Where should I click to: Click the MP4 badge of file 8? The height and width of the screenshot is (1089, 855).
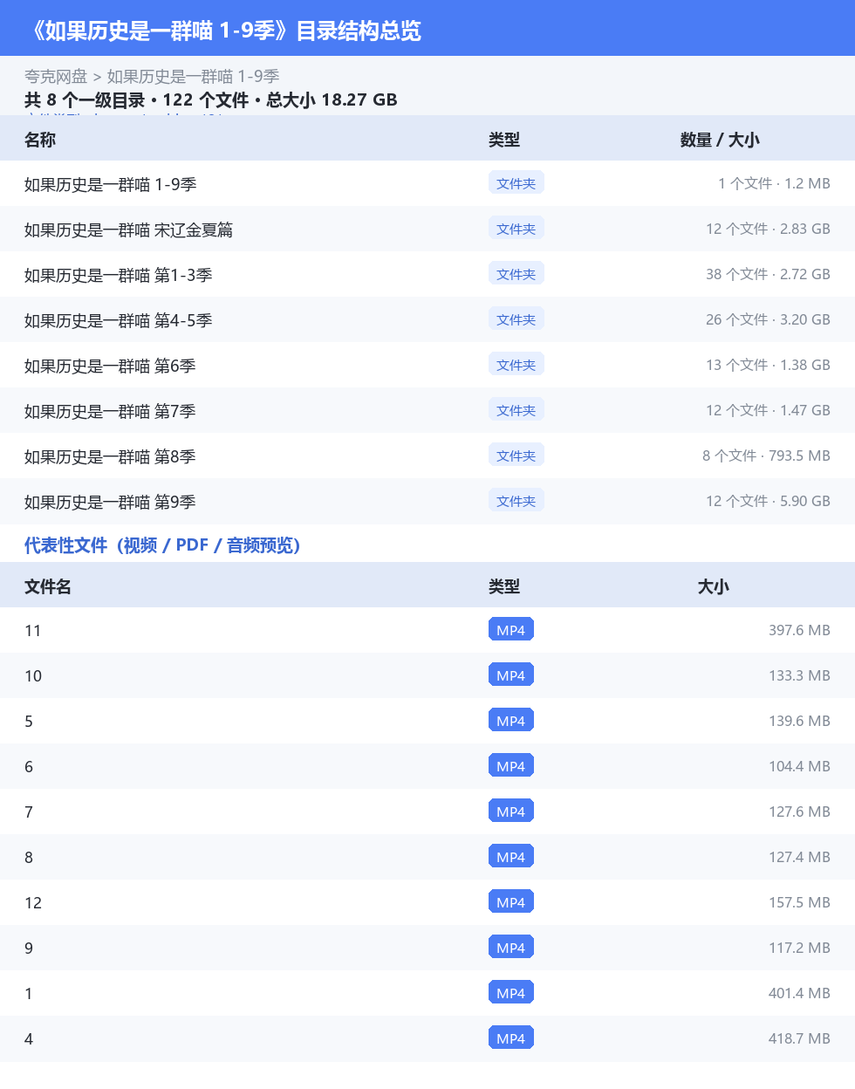pyautogui.click(x=511, y=857)
